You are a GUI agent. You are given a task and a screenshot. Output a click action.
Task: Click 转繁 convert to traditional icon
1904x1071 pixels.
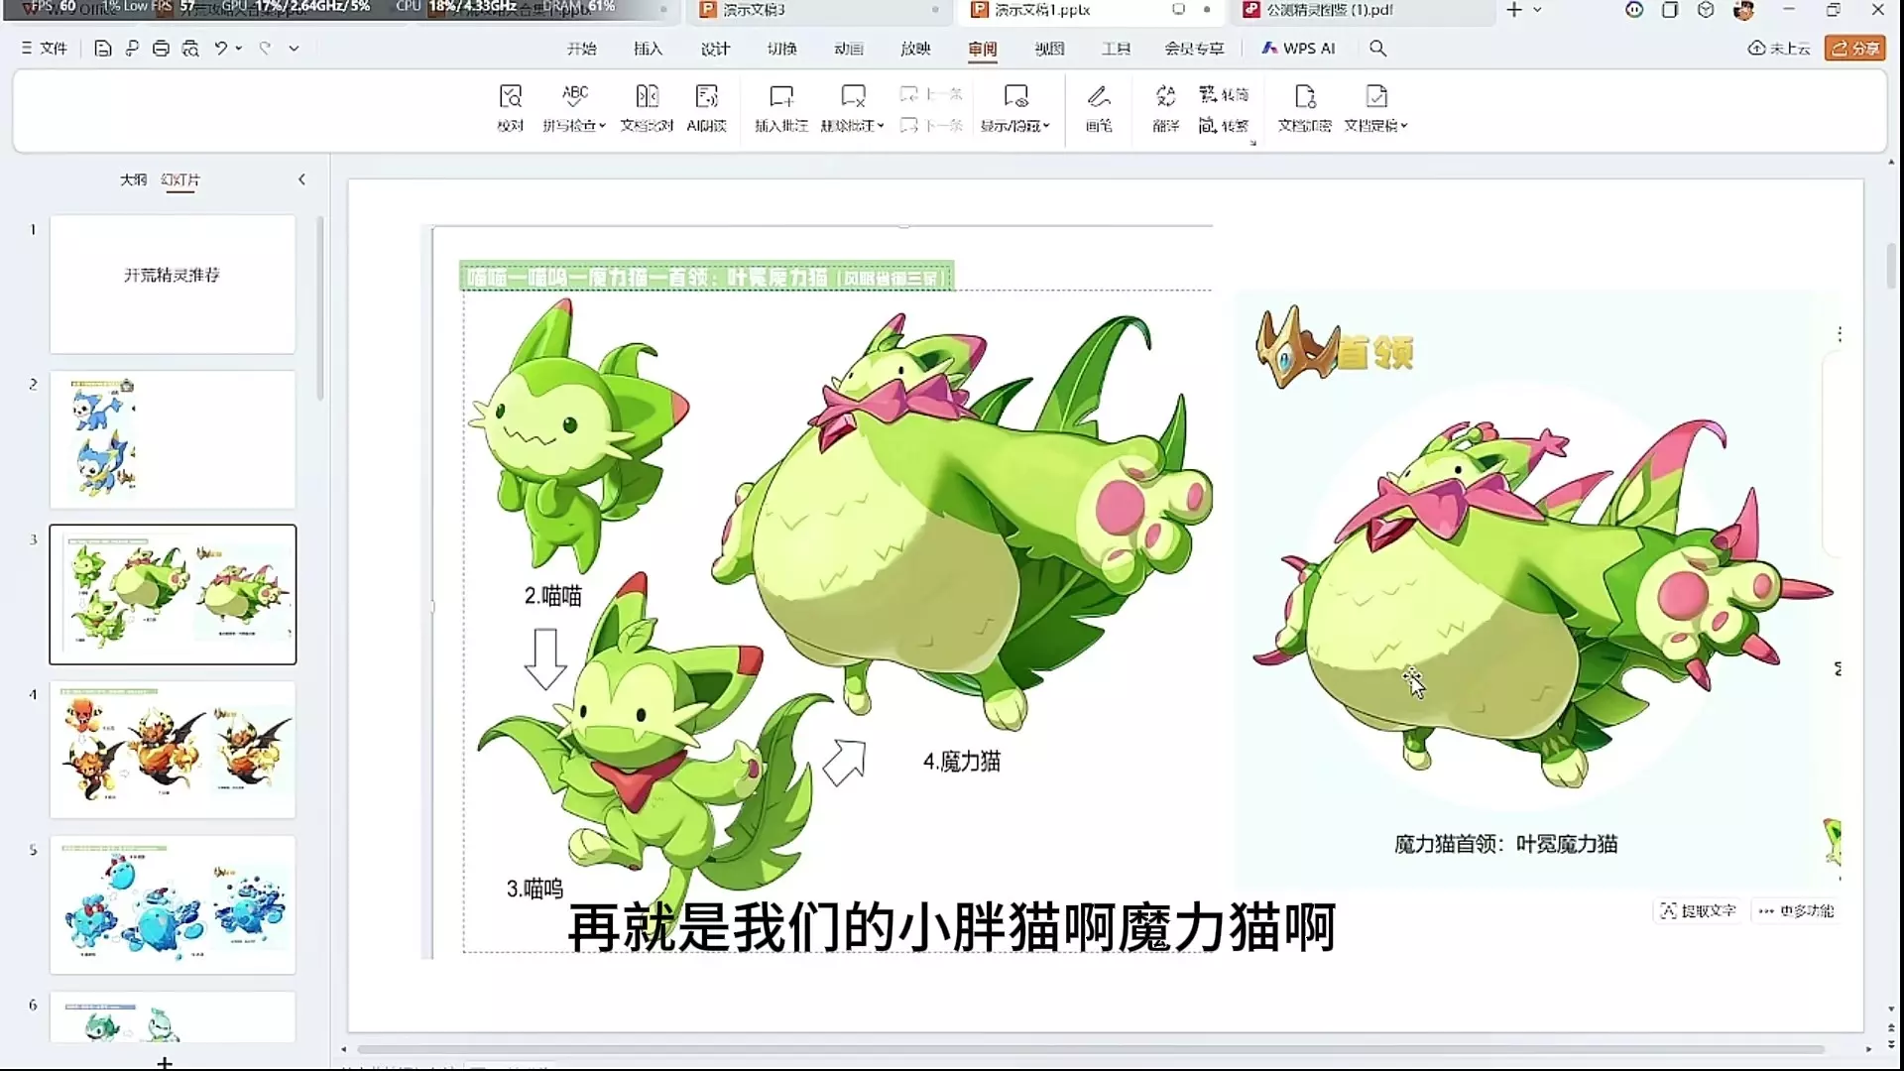click(x=1223, y=126)
